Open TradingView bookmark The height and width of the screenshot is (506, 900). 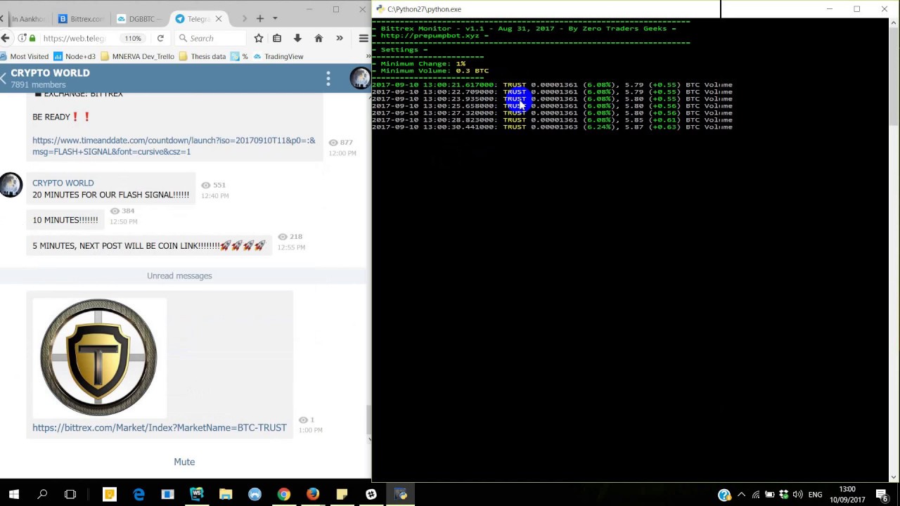tap(278, 56)
